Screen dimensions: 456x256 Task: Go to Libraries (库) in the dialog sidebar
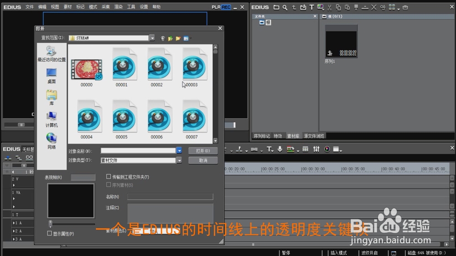click(52, 97)
